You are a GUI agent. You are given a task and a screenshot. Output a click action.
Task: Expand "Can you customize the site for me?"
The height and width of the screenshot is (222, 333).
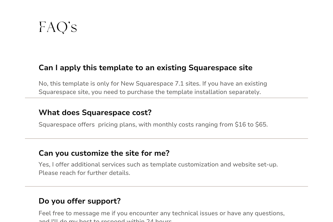[x=104, y=153]
